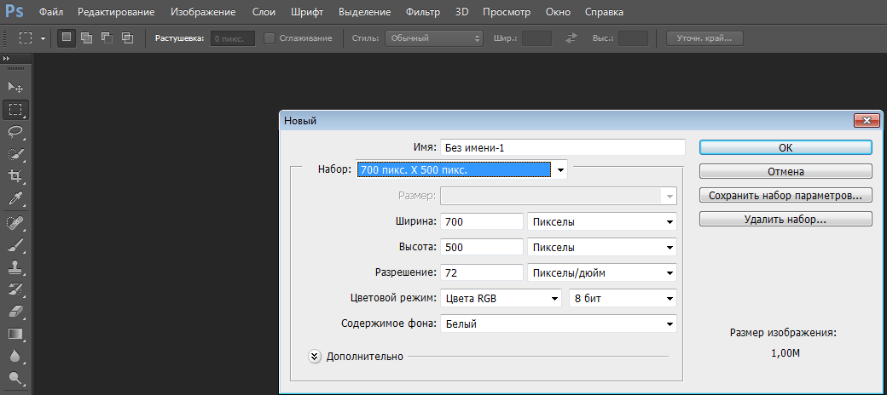Select the Move tool

click(x=15, y=87)
